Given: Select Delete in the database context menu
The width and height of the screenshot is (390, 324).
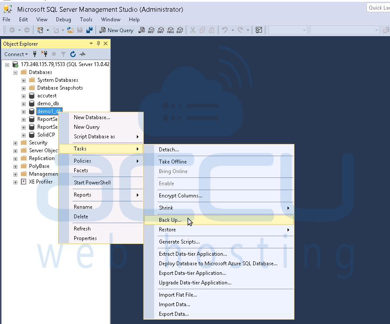Looking at the screenshot, I should click(x=101, y=217).
